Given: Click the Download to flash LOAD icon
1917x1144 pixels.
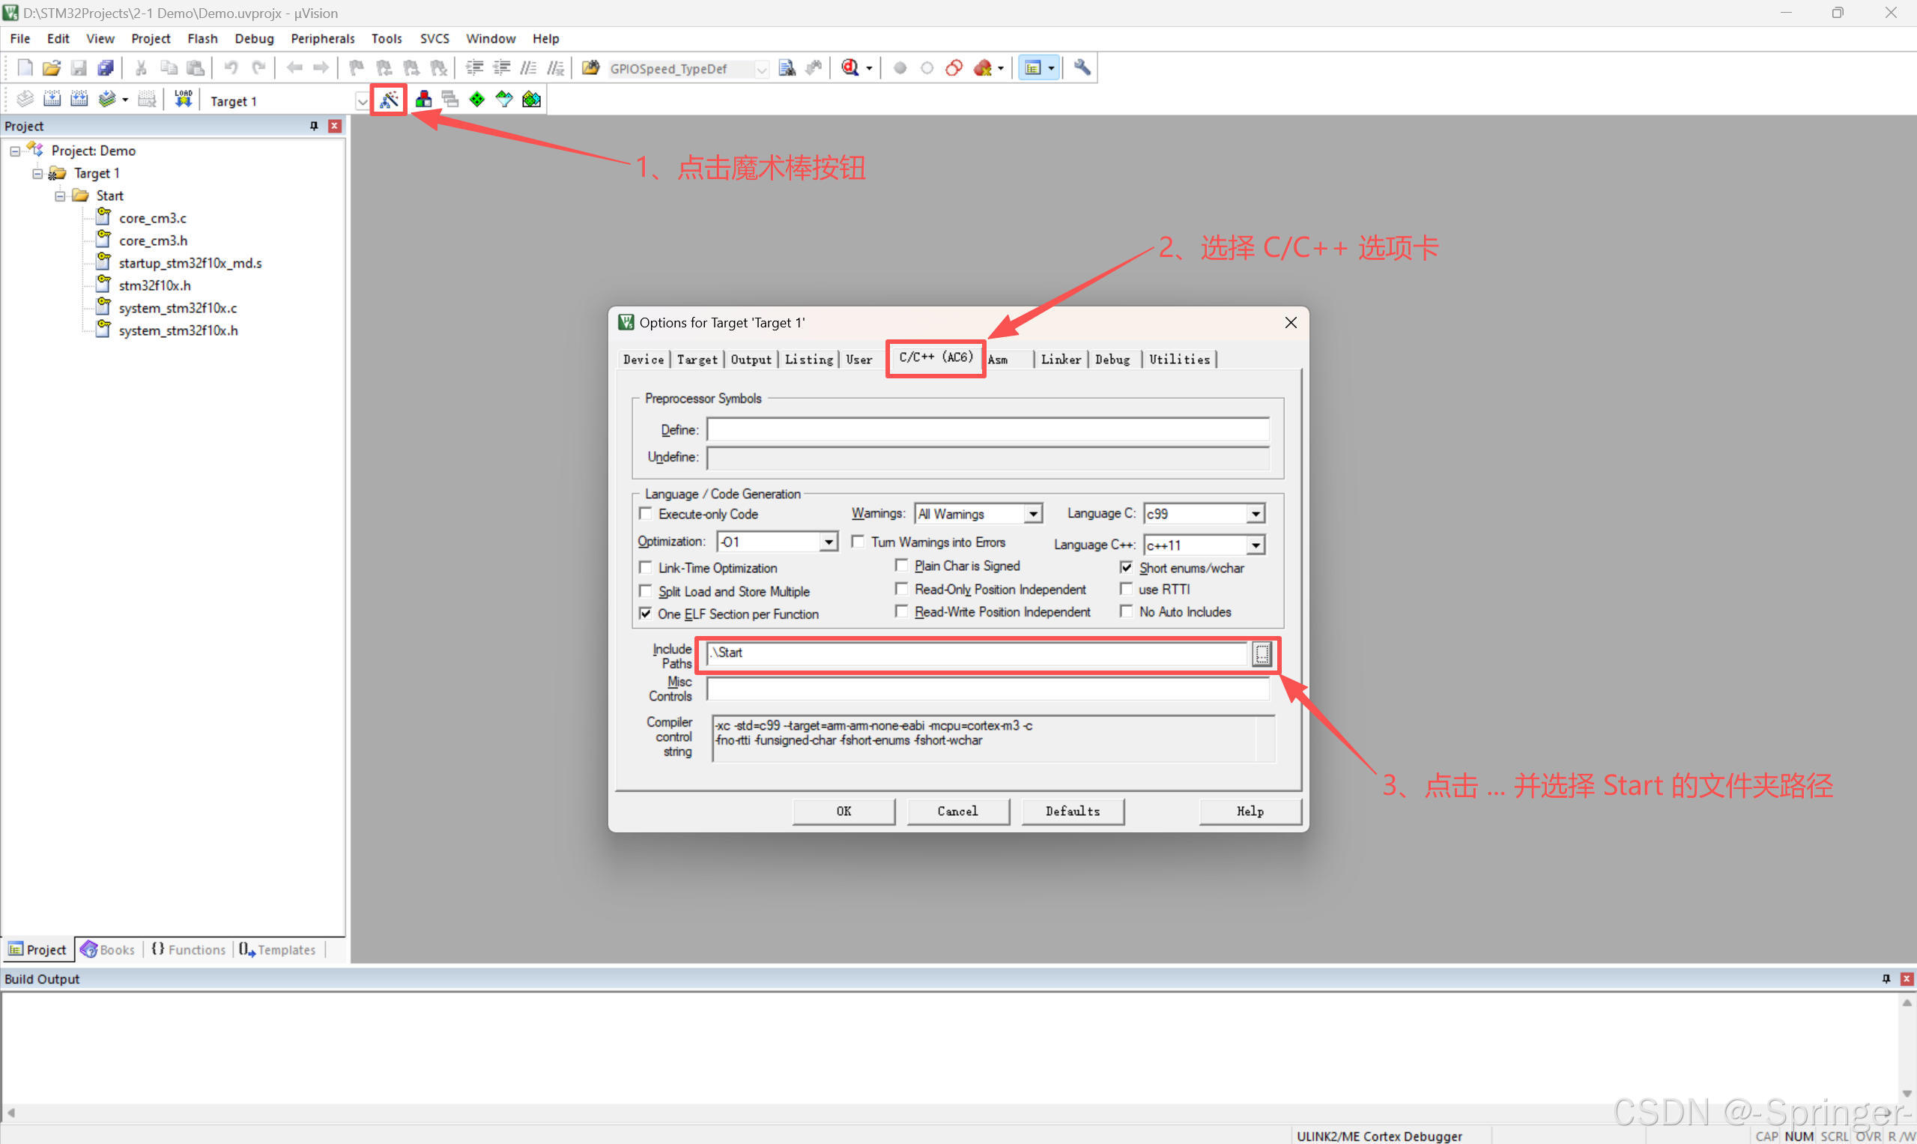Looking at the screenshot, I should tap(183, 100).
